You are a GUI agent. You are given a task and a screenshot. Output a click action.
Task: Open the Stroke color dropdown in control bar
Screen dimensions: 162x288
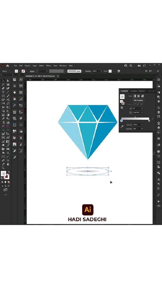point(26,71)
